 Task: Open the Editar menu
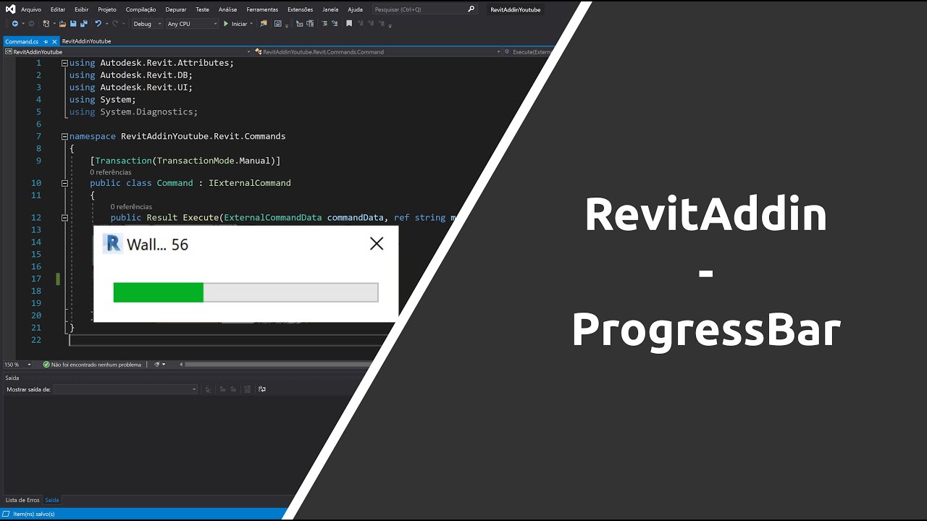pyautogui.click(x=58, y=9)
